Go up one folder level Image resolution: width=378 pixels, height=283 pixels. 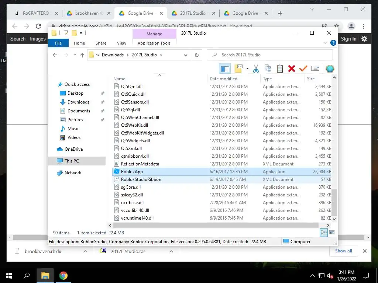(82, 55)
